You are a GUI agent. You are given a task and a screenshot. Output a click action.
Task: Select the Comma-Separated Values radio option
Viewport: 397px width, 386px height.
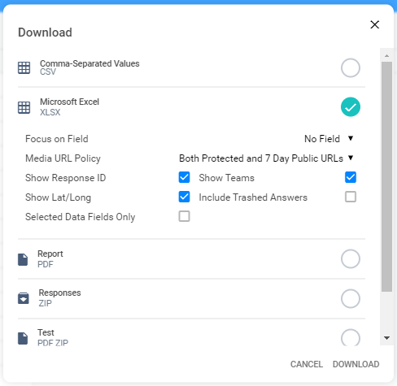(351, 67)
